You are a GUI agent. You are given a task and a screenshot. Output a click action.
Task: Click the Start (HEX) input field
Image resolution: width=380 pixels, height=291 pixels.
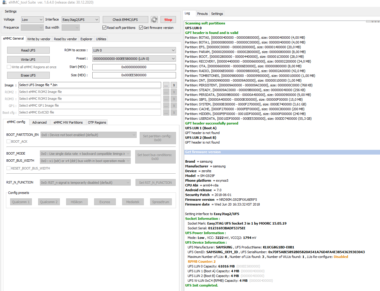(134, 67)
